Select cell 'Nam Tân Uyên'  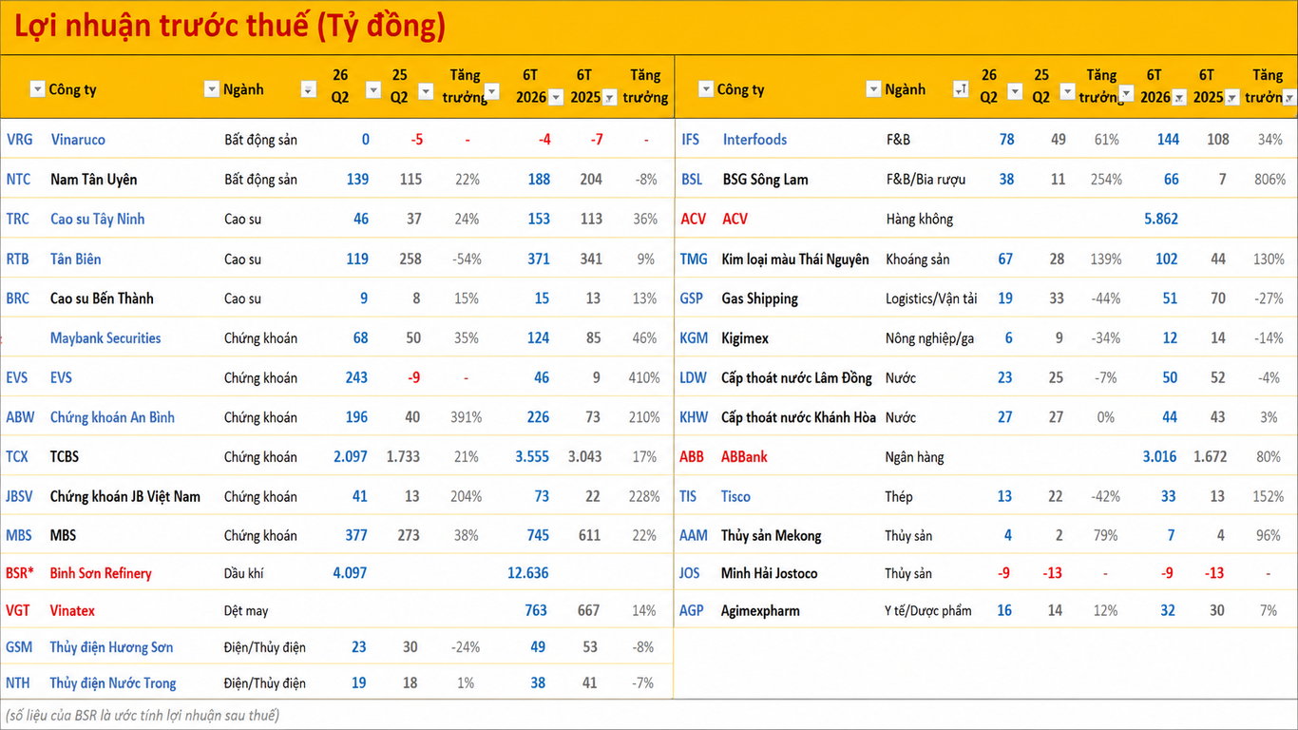pos(93,180)
